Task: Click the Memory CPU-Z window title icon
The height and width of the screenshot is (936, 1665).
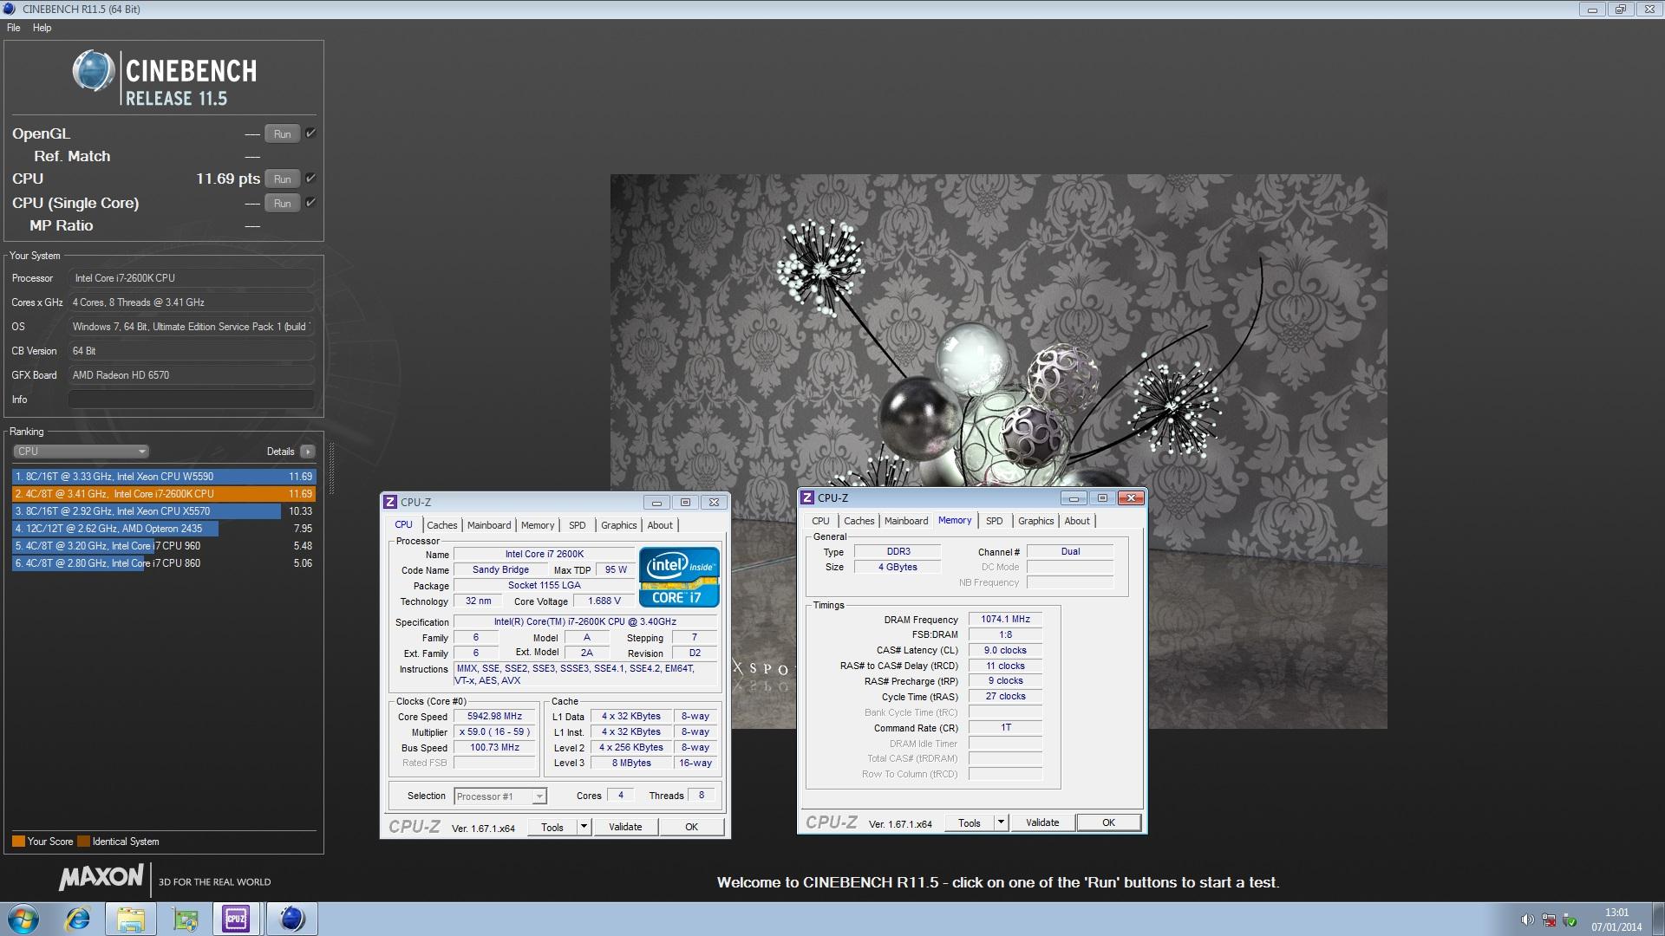Action: pos(807,497)
